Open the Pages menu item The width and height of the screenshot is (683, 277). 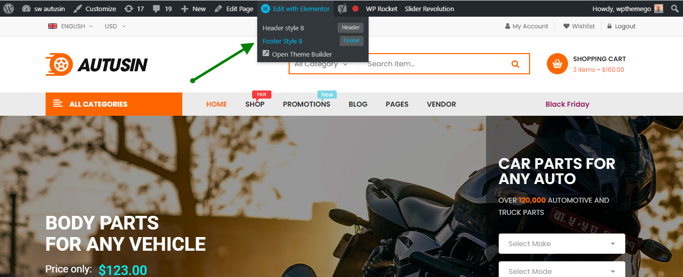pos(397,104)
